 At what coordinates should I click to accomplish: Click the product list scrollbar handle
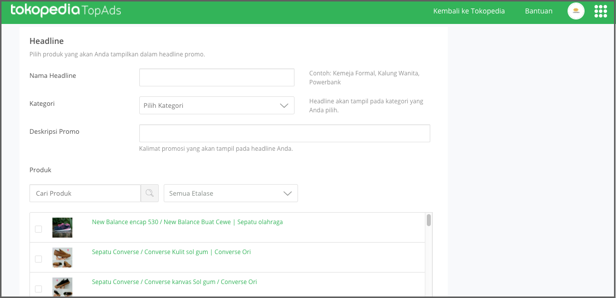tap(429, 220)
